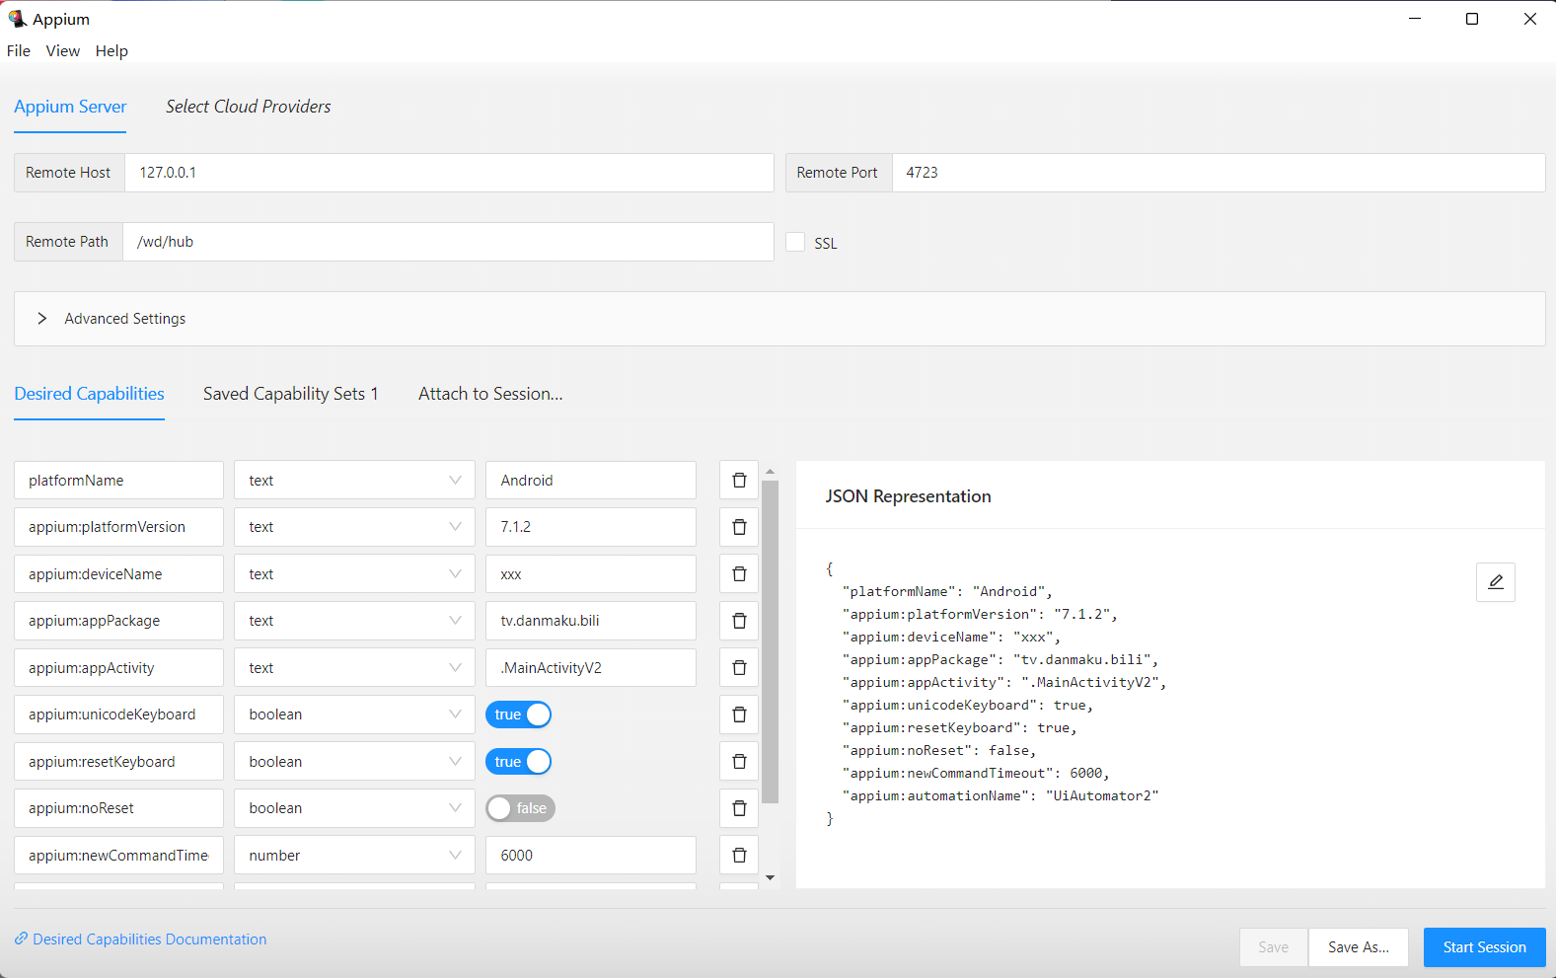Edit raw JSON with pencil icon
This screenshot has height=978, width=1556.
pyautogui.click(x=1496, y=582)
